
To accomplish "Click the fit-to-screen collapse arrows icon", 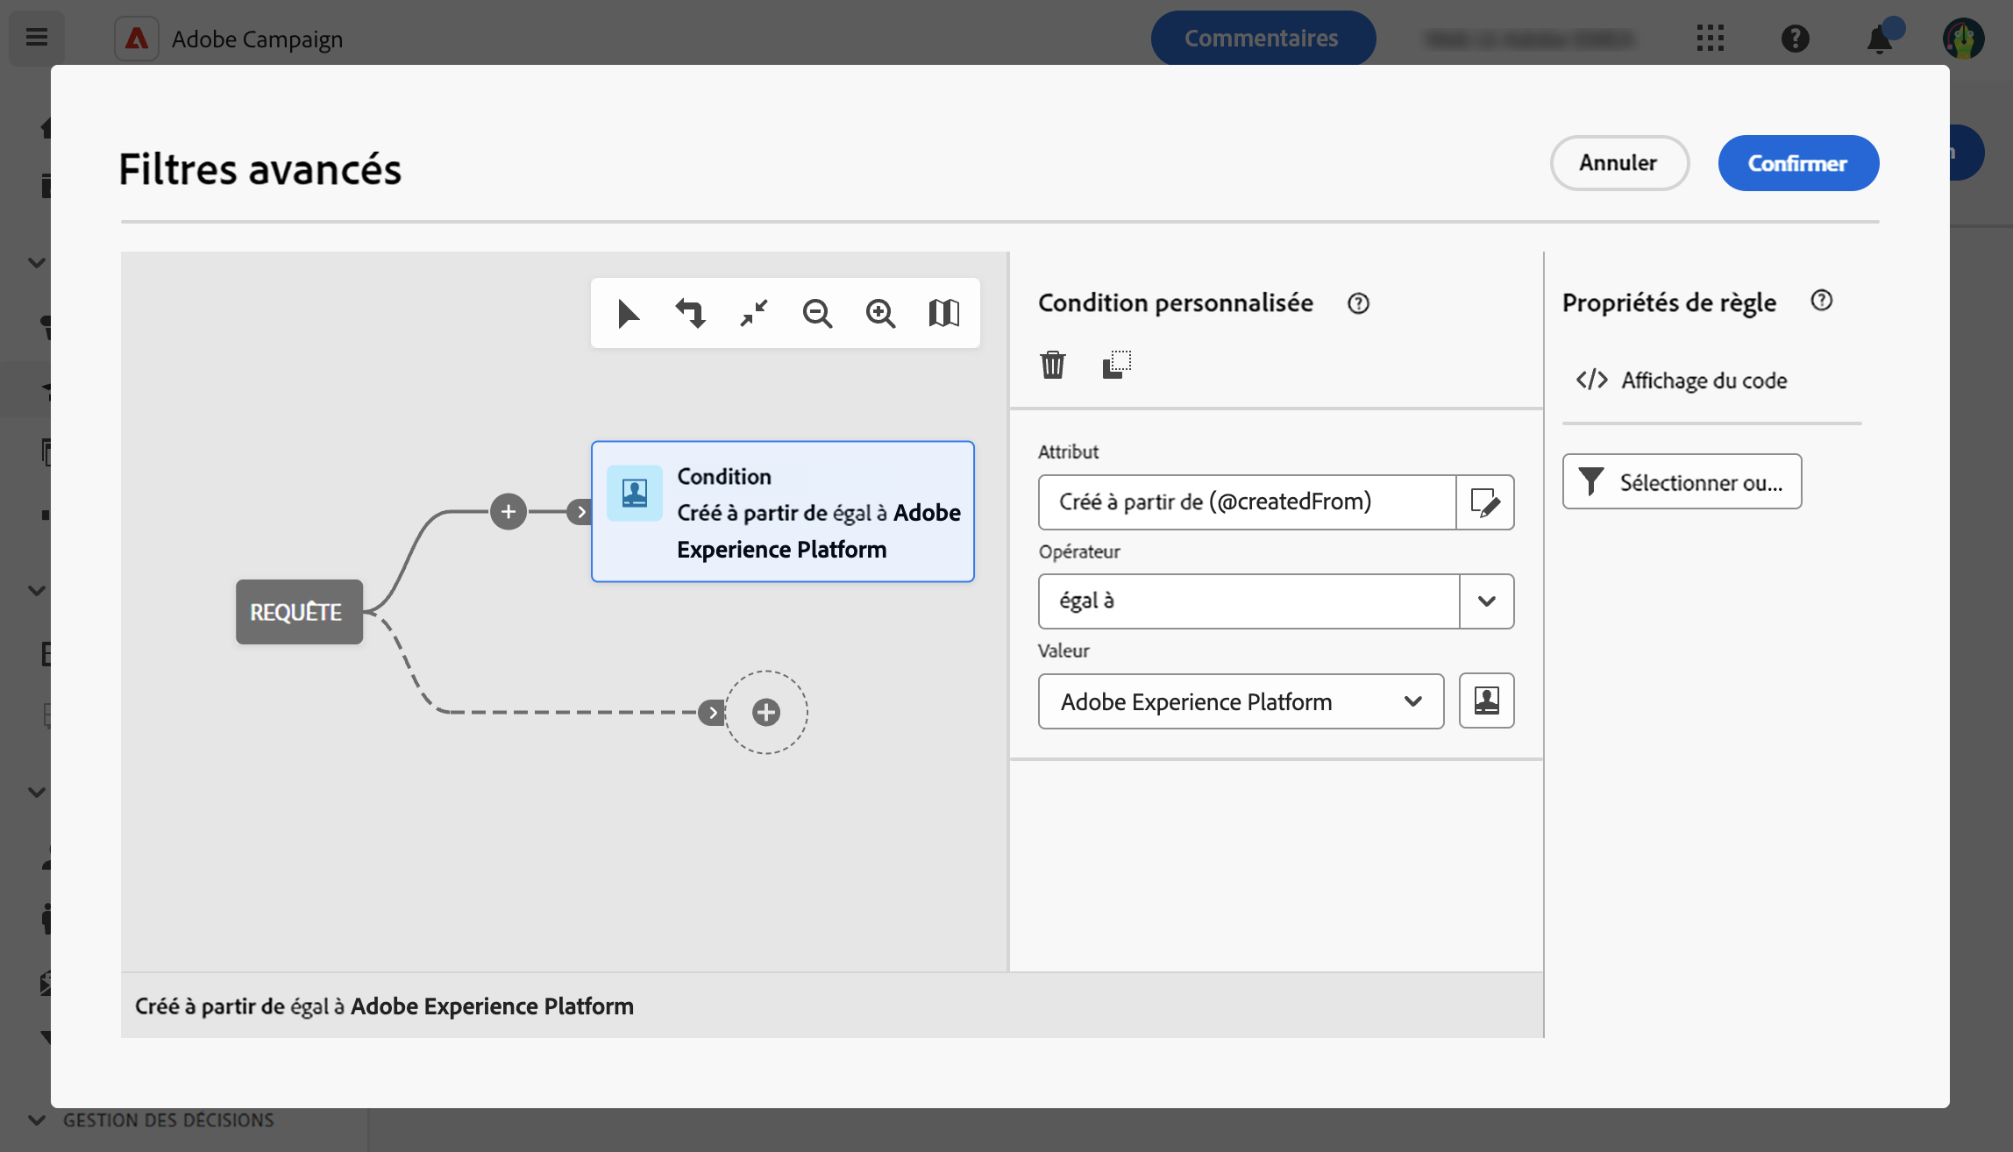I will pos(754,313).
